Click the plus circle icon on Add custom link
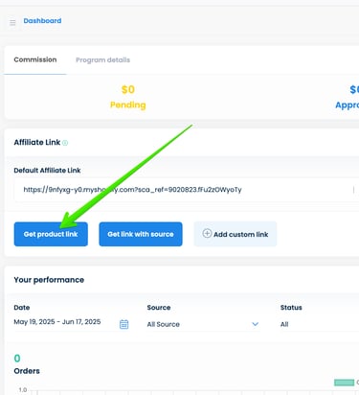The image size is (359, 395). click(x=207, y=234)
